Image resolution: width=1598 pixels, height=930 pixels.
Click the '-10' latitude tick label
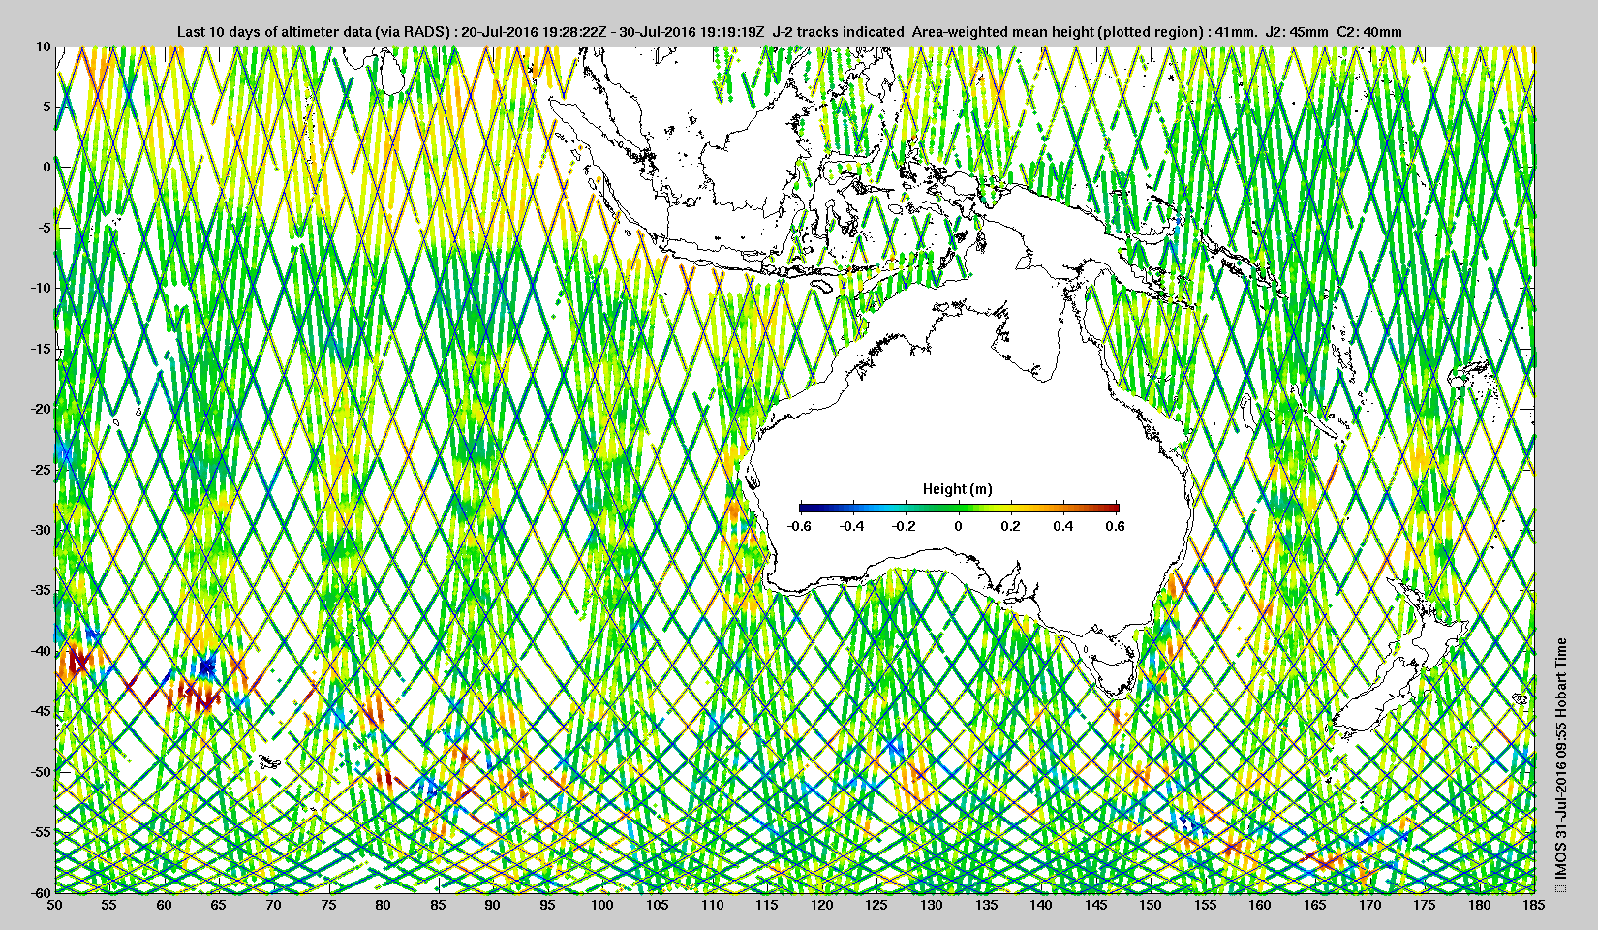(40, 288)
